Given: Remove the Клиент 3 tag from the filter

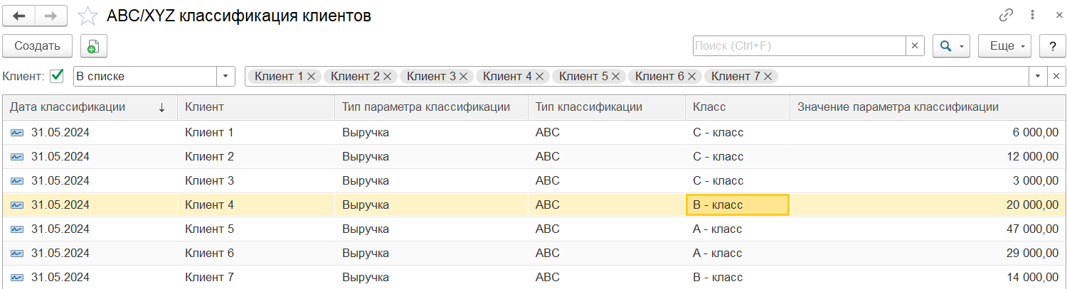Looking at the screenshot, I should click(464, 76).
